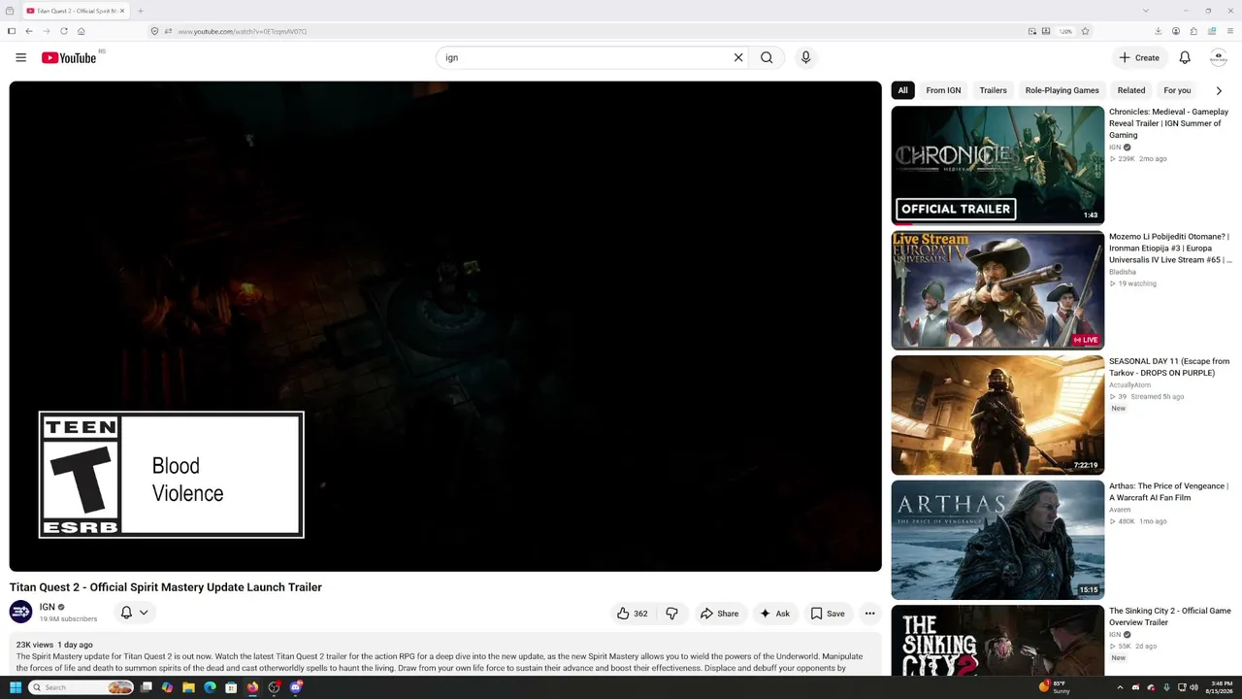The image size is (1242, 699).
Task: Open the clock and date flyout
Action: pos(1220,687)
